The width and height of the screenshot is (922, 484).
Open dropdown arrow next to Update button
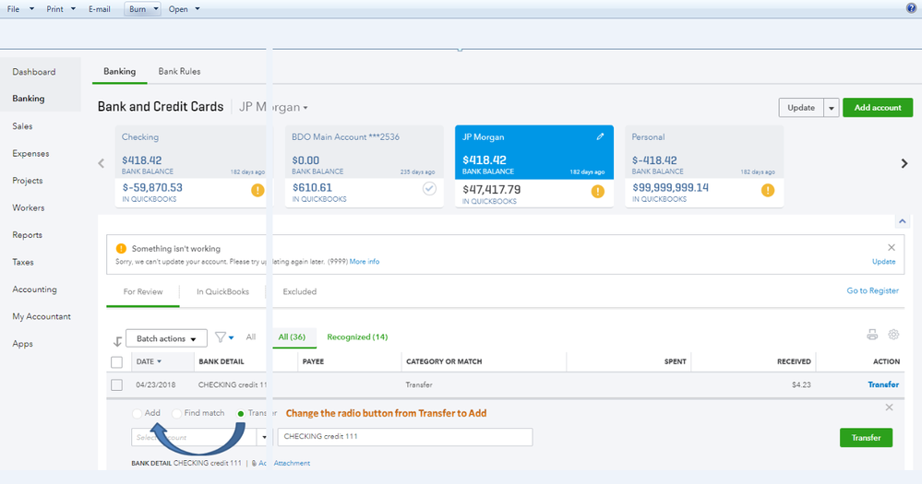click(x=832, y=108)
